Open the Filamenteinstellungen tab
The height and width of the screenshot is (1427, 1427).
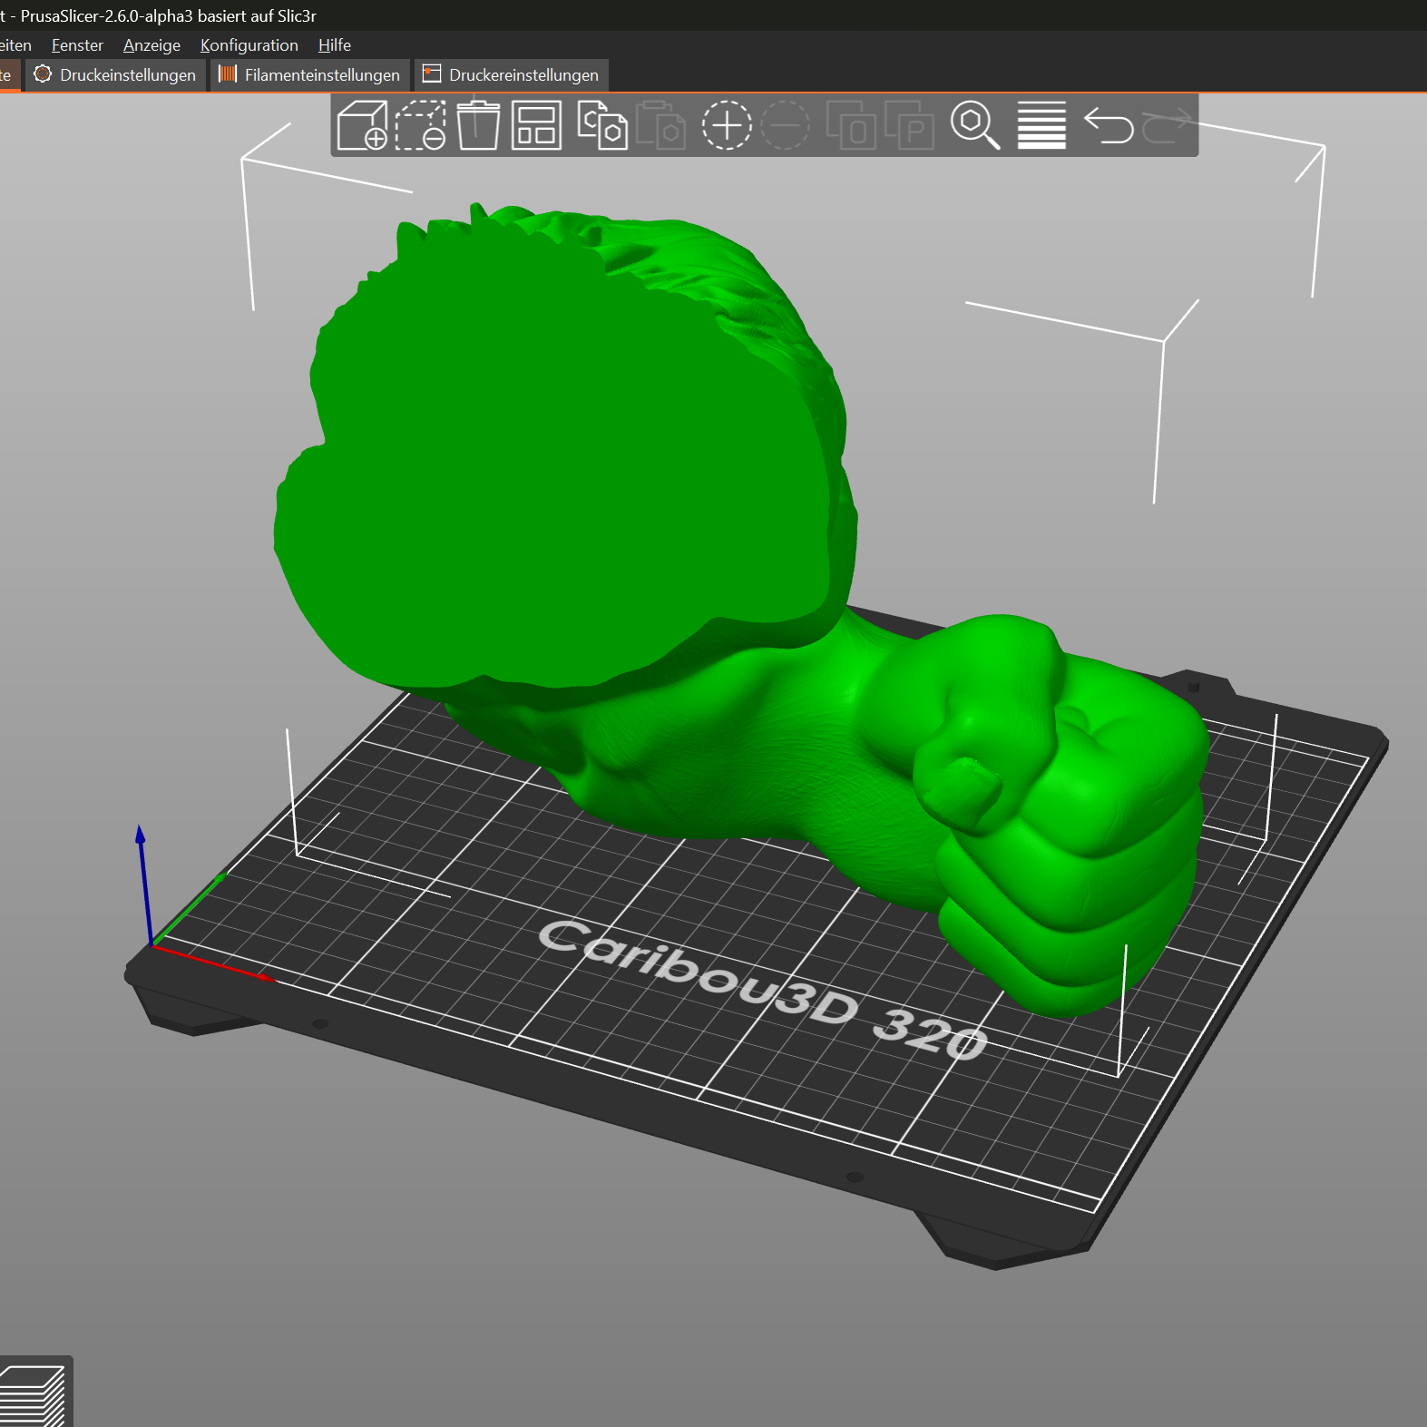pyautogui.click(x=310, y=74)
